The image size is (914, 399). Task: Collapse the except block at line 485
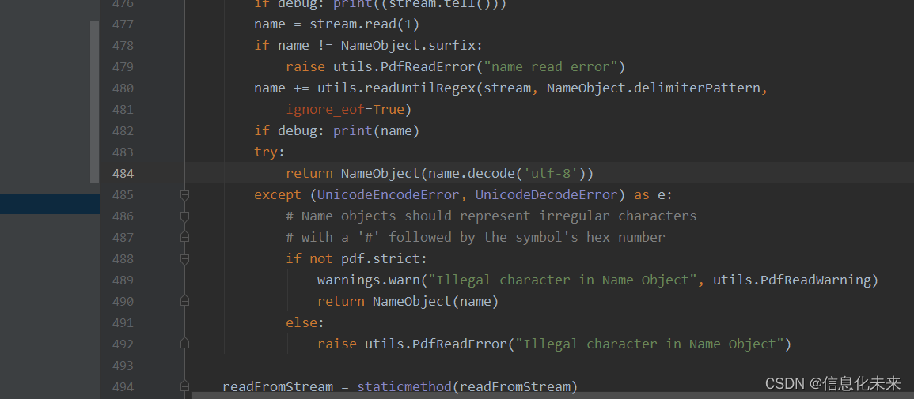[185, 195]
